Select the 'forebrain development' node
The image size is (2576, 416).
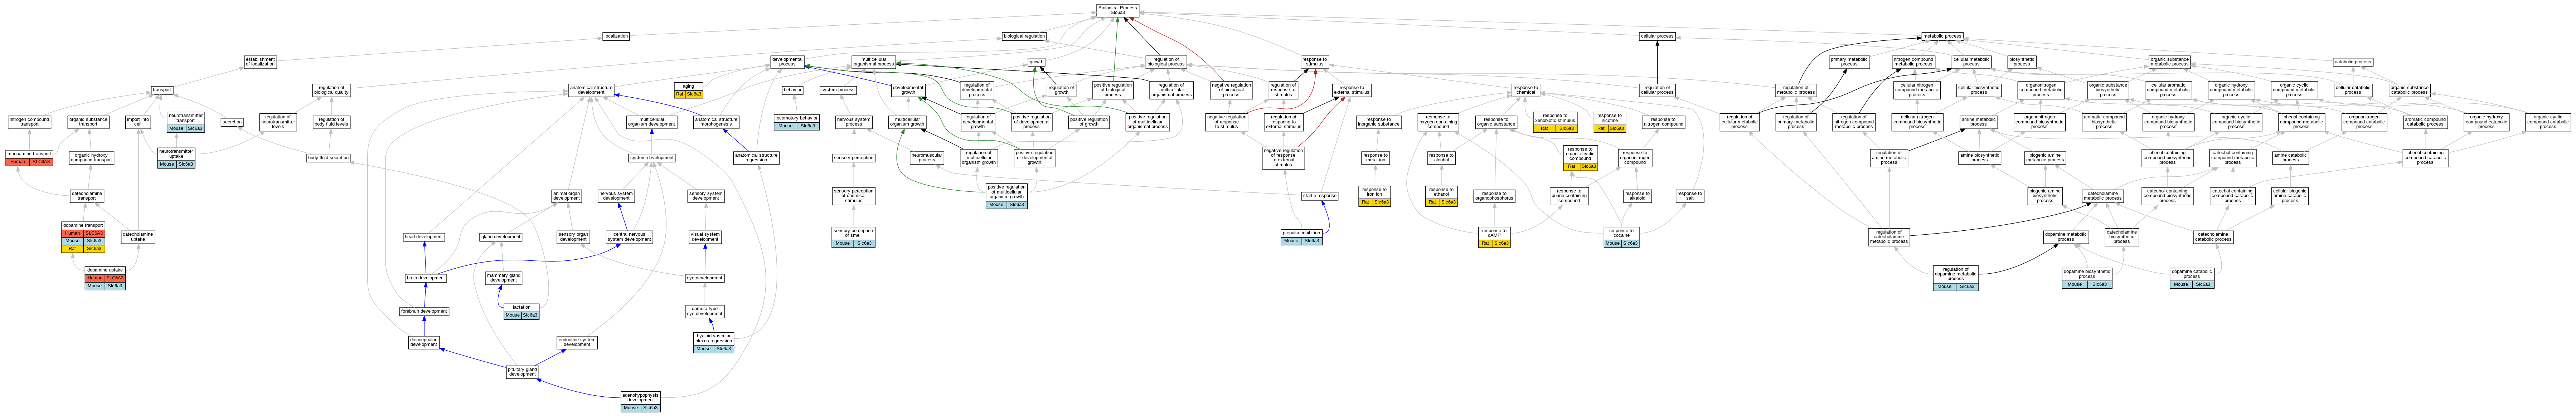pos(424,311)
